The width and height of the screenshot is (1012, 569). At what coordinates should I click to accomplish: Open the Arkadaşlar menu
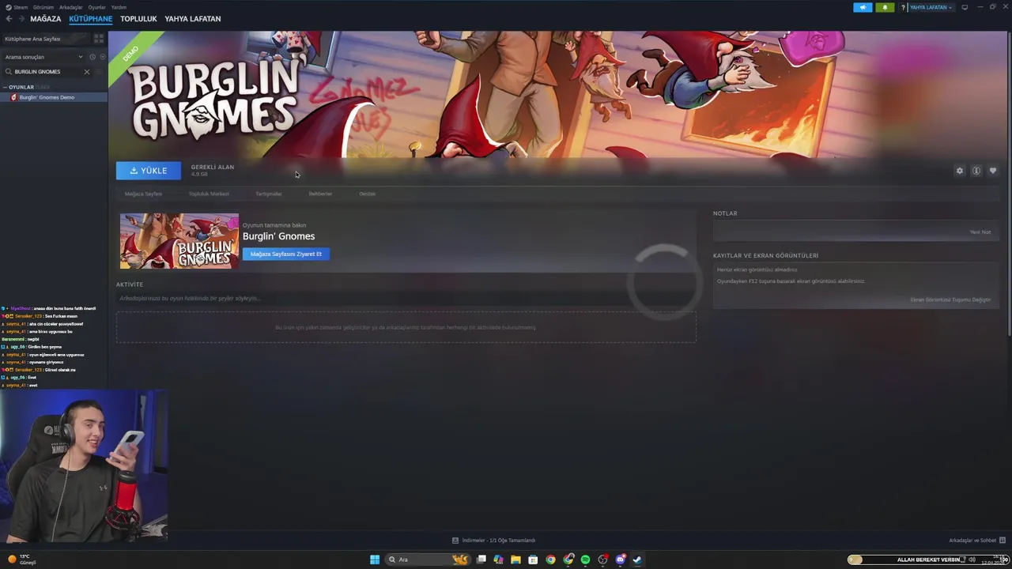click(71, 7)
